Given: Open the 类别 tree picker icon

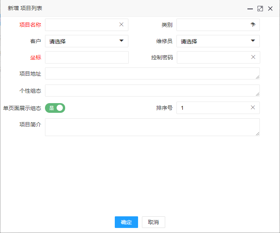Looking at the screenshot, I should pyautogui.click(x=253, y=24).
